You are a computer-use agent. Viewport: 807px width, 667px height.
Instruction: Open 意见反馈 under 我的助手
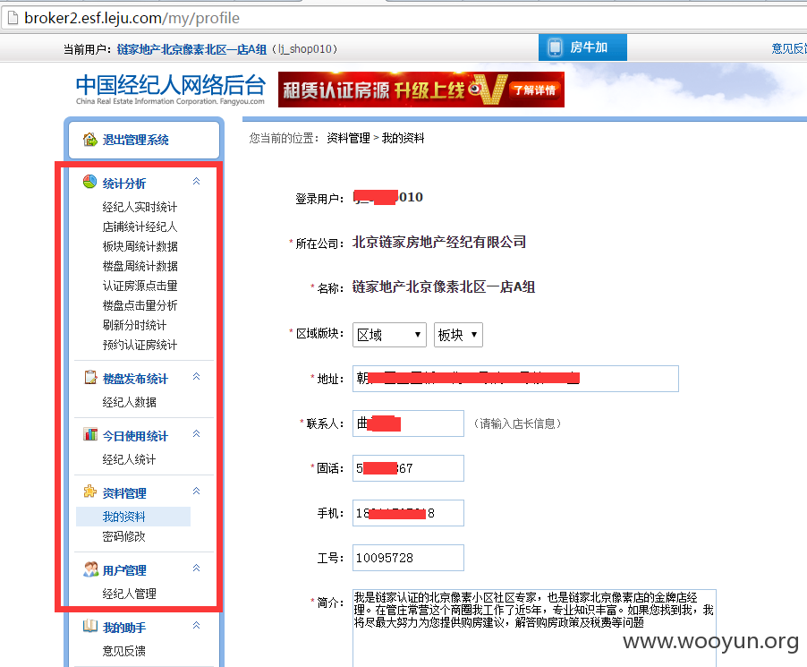[123, 651]
